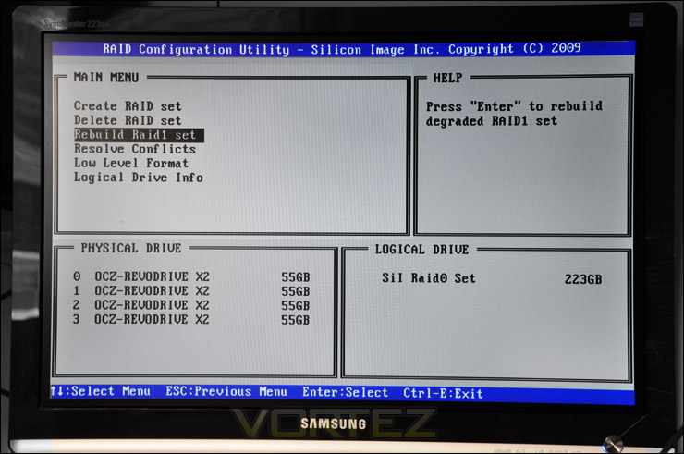Open Resolve Conflicts menu item

coord(135,149)
